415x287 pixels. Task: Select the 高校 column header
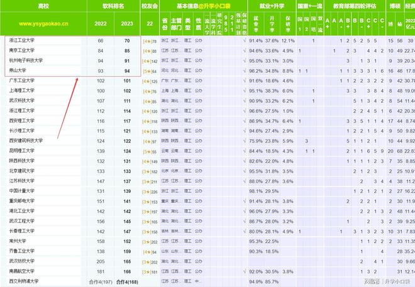pos(43,6)
